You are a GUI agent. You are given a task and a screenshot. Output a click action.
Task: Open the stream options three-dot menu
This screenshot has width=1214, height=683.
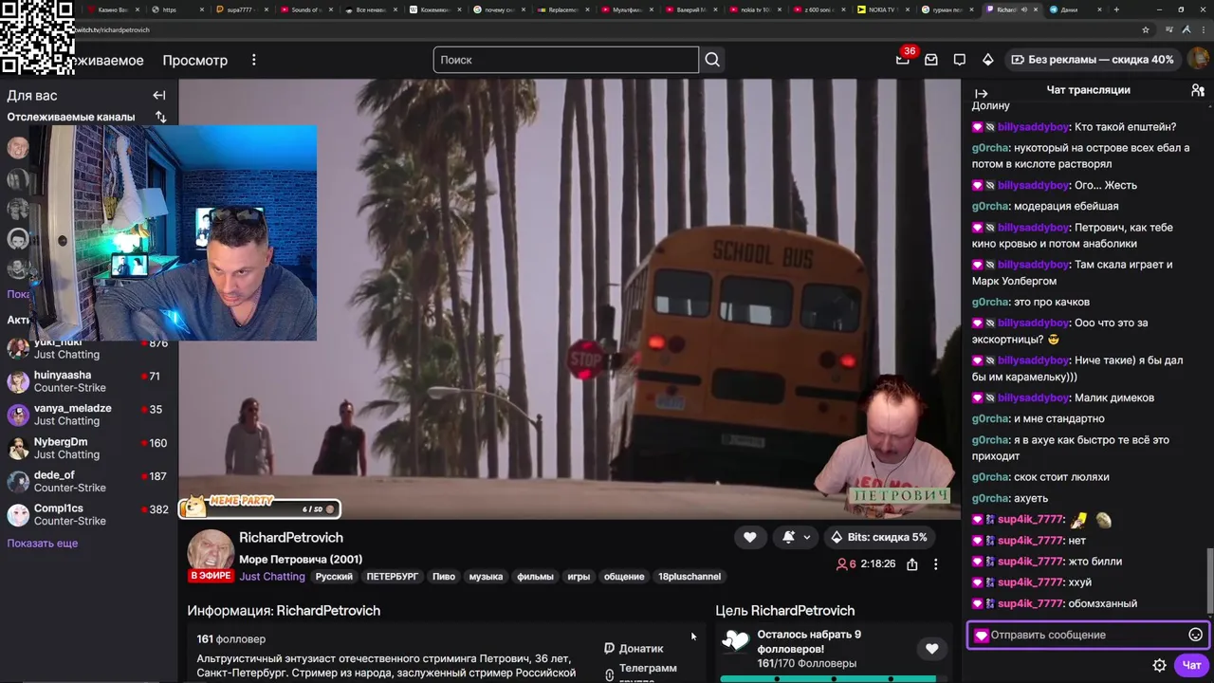click(x=935, y=563)
